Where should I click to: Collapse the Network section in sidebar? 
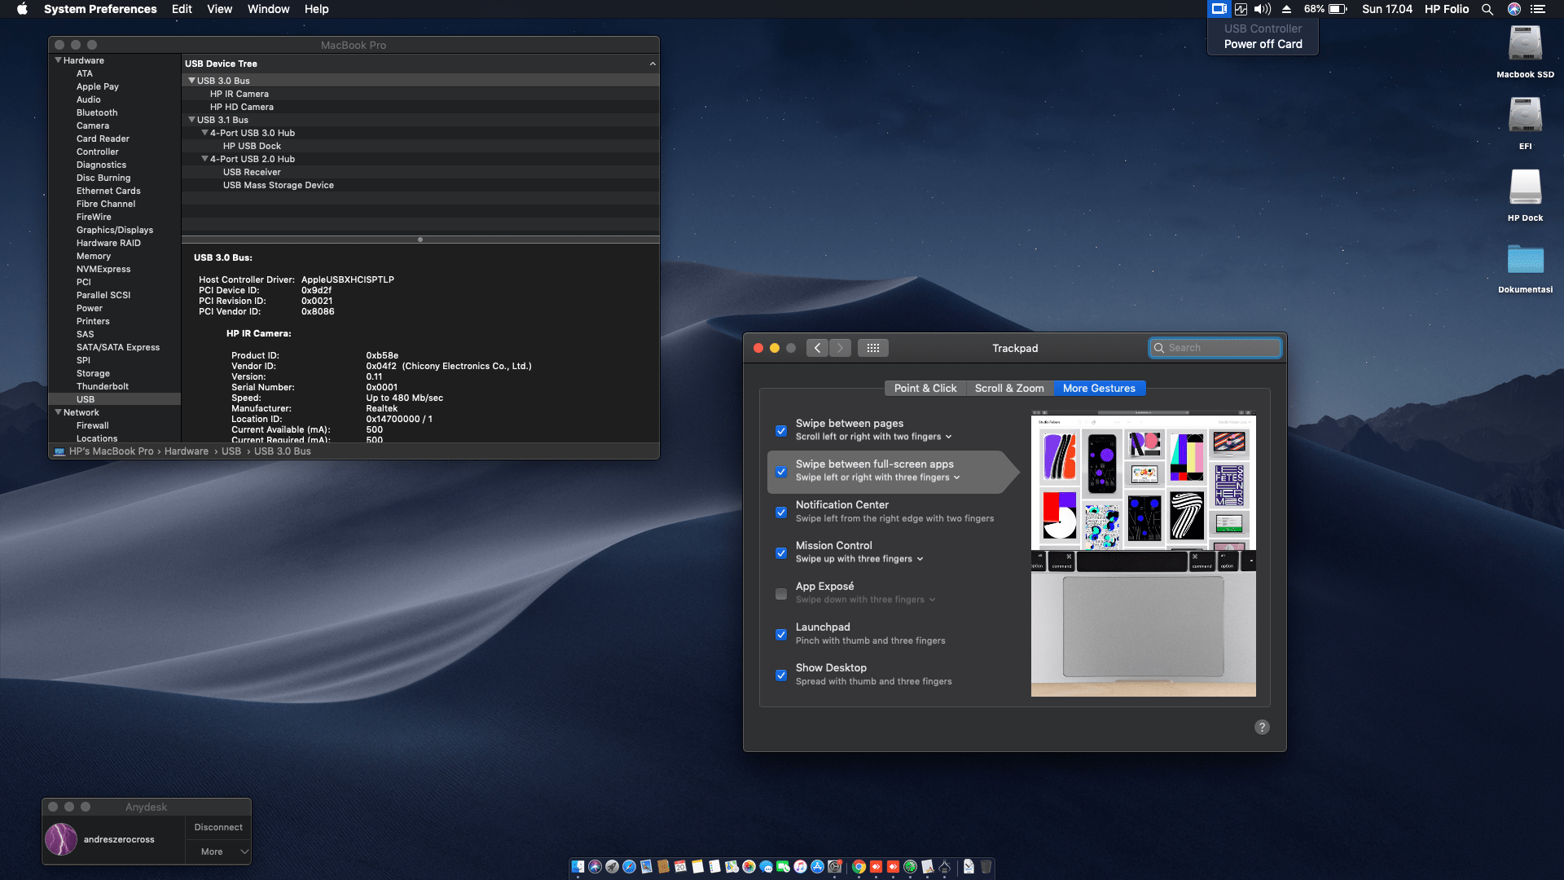click(58, 412)
